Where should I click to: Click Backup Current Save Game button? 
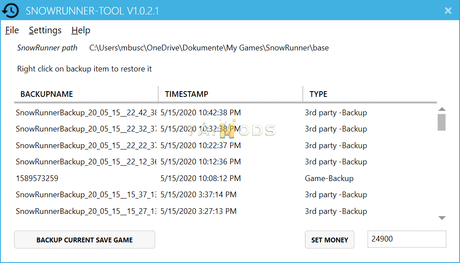(x=85, y=240)
